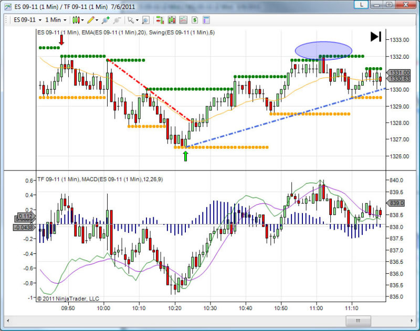Select the candlestick chart style tool
The height and width of the screenshot is (331, 420).
pos(76,20)
